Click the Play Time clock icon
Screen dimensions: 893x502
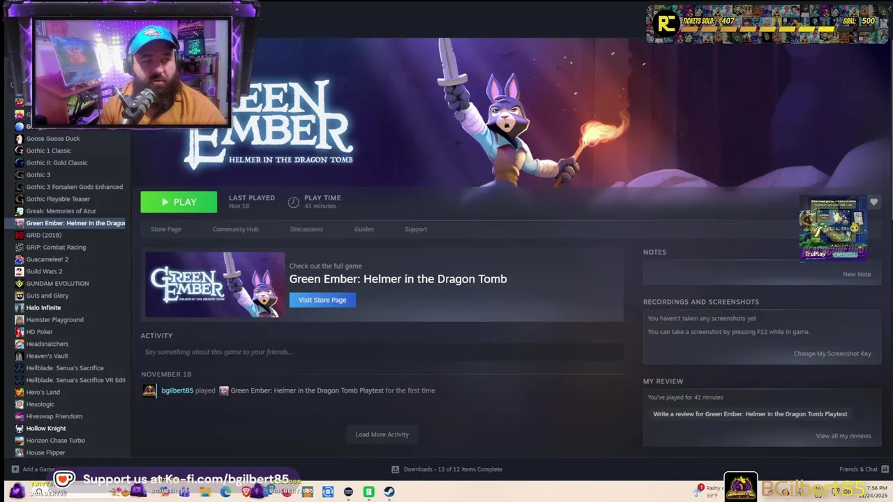tap(294, 202)
